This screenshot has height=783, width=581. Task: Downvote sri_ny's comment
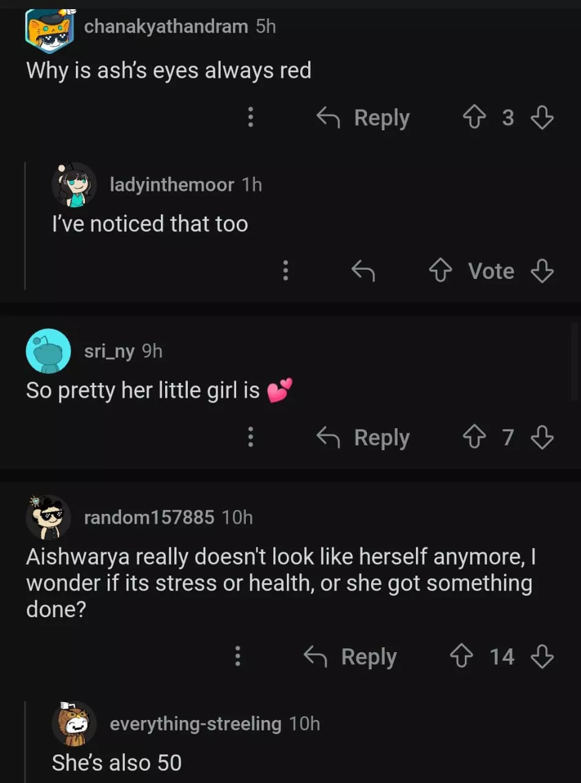[x=542, y=437]
